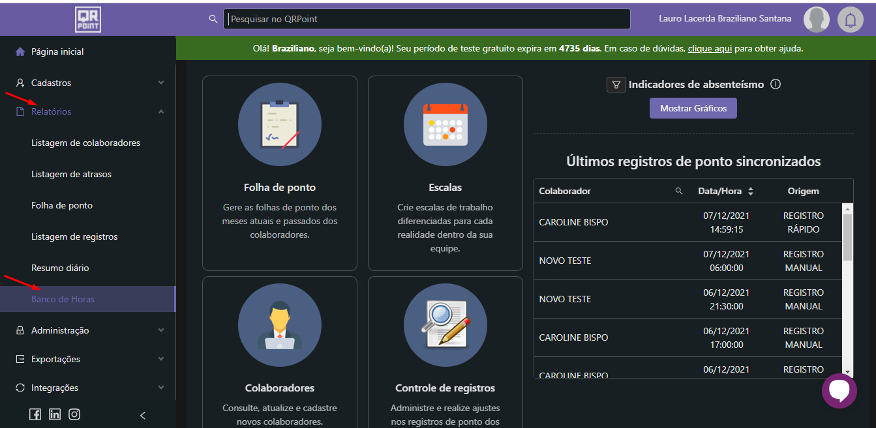Click the Mostrar Gráficos button
Viewport: 876px width, 428px height.
pyautogui.click(x=693, y=108)
